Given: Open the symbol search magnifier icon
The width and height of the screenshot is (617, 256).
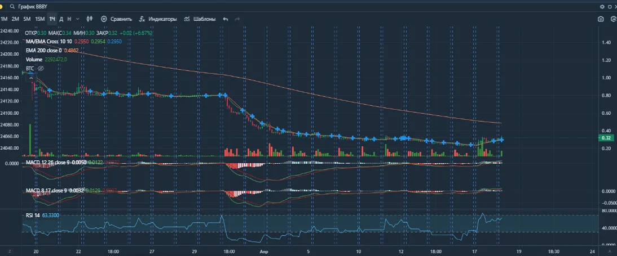Looking at the screenshot, I should point(12,7).
